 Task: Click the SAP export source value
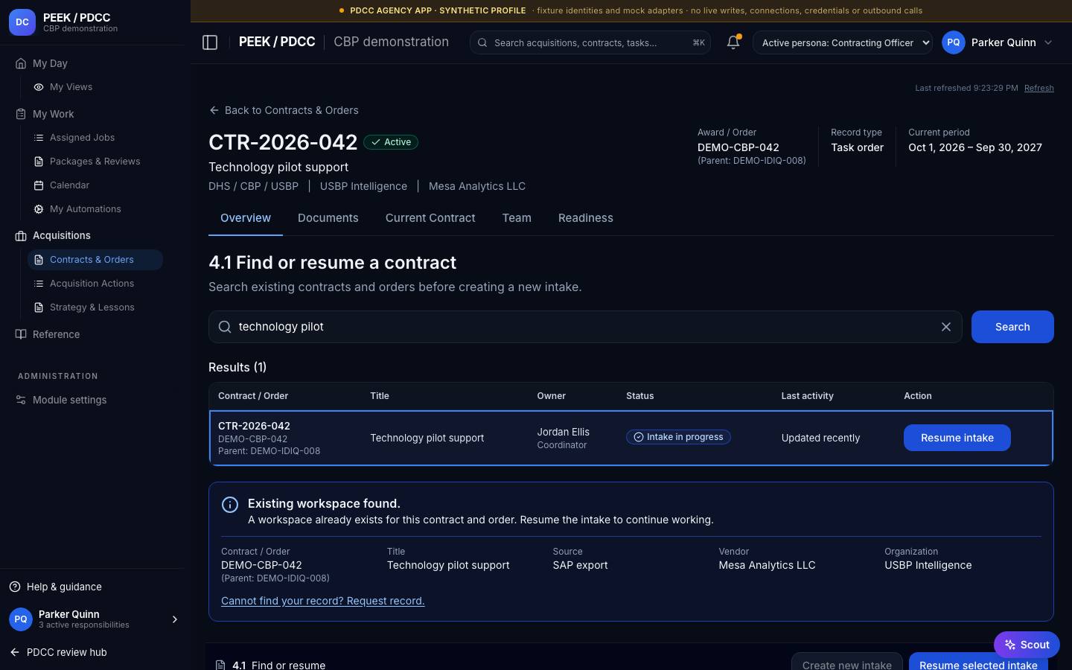(580, 565)
